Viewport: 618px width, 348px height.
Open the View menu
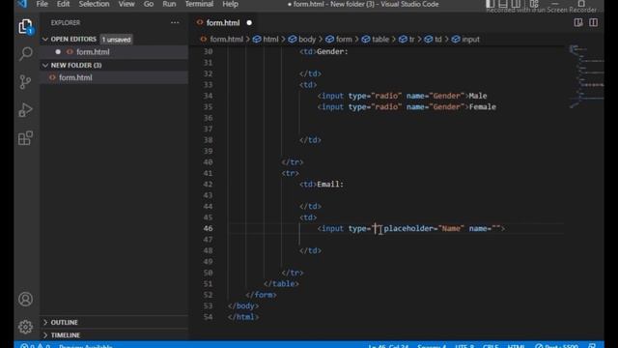(126, 4)
